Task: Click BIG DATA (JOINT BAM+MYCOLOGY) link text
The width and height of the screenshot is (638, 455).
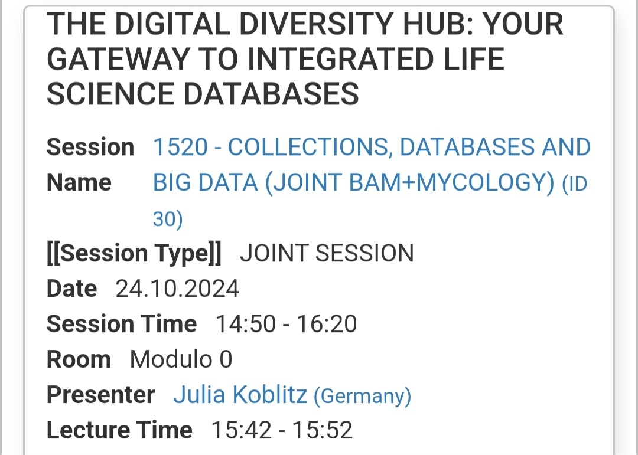Action: tap(354, 183)
